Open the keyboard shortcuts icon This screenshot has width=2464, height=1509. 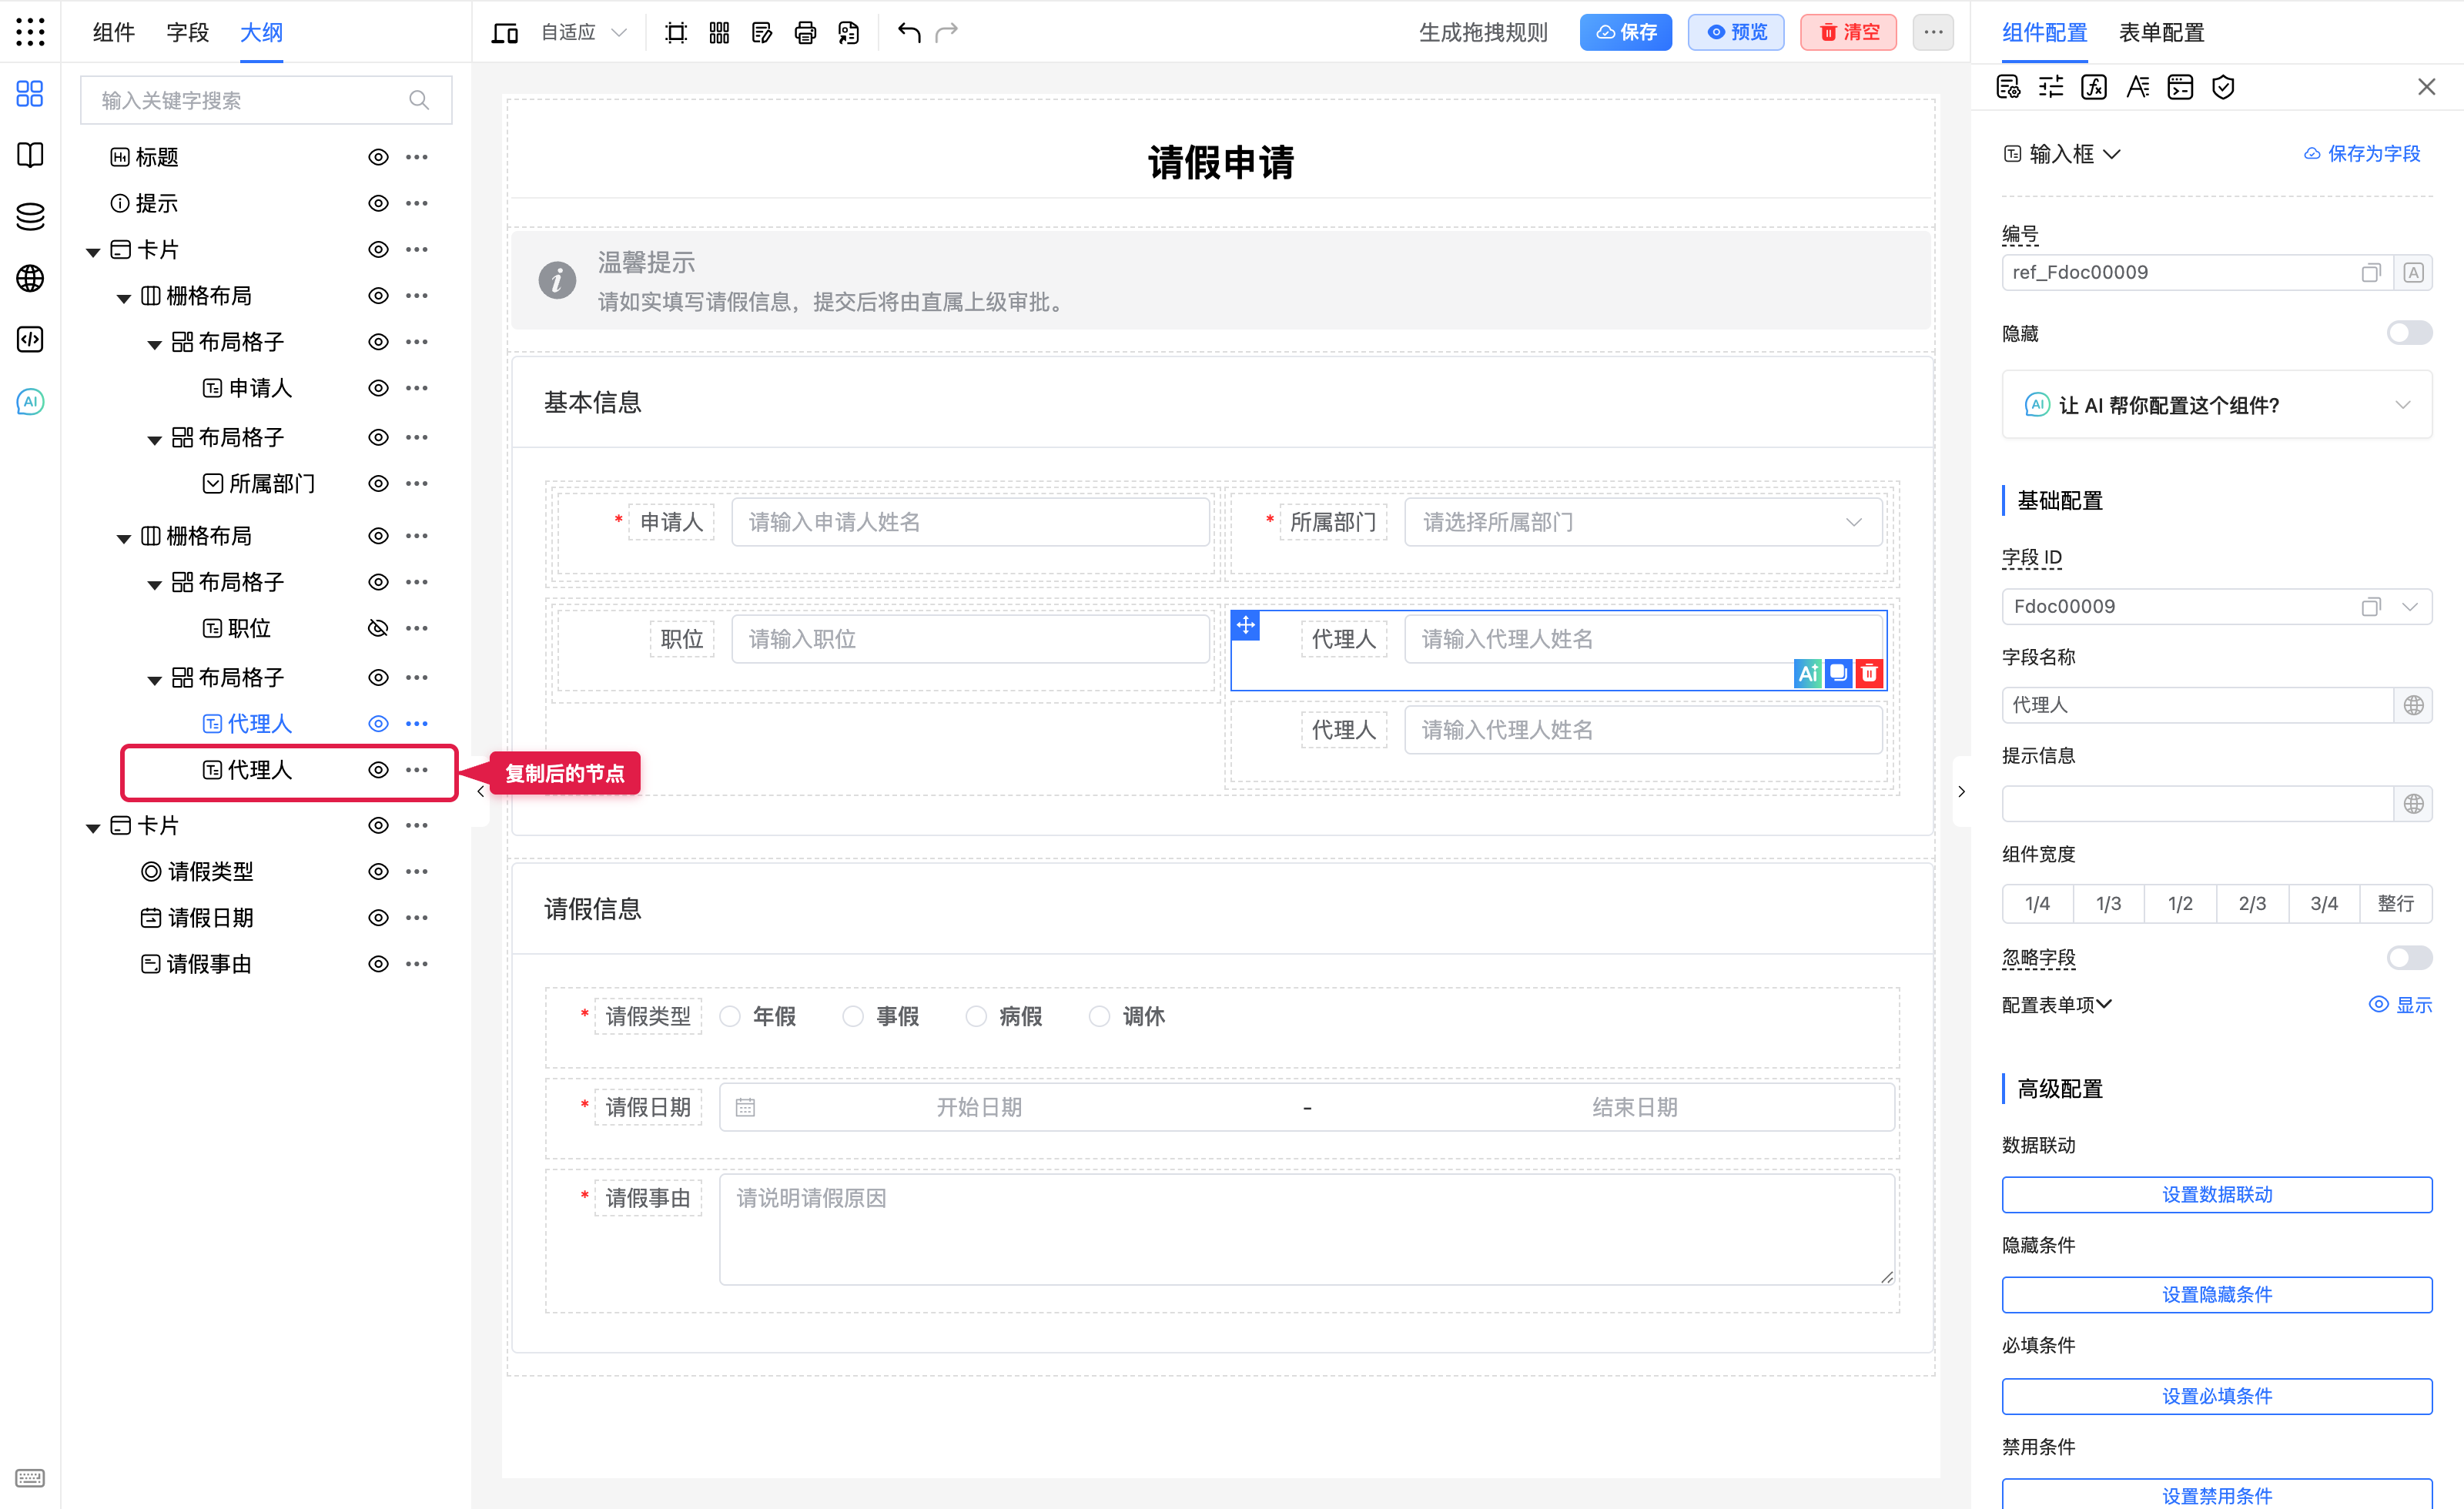coord(30,1478)
